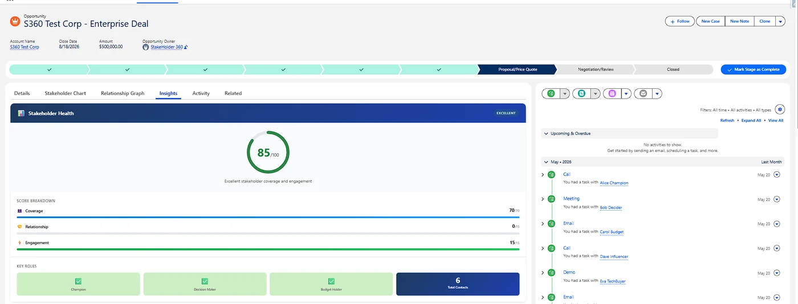This screenshot has width=798, height=304.
Task: Click the Engagement lightning icon
Action: (19, 243)
